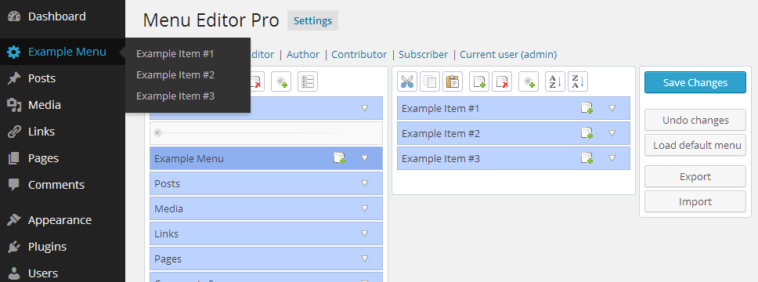Open Example Item #1 in flyout menu
The image size is (758, 282).
point(175,54)
